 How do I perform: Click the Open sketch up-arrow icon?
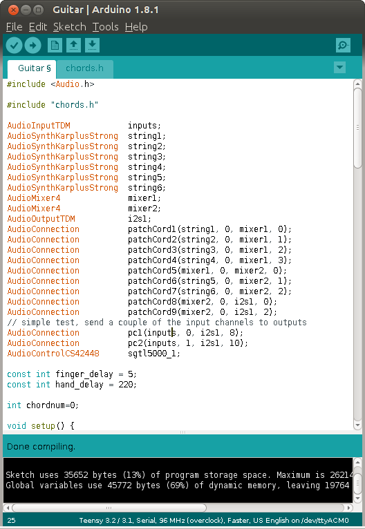pyautogui.click(x=73, y=45)
